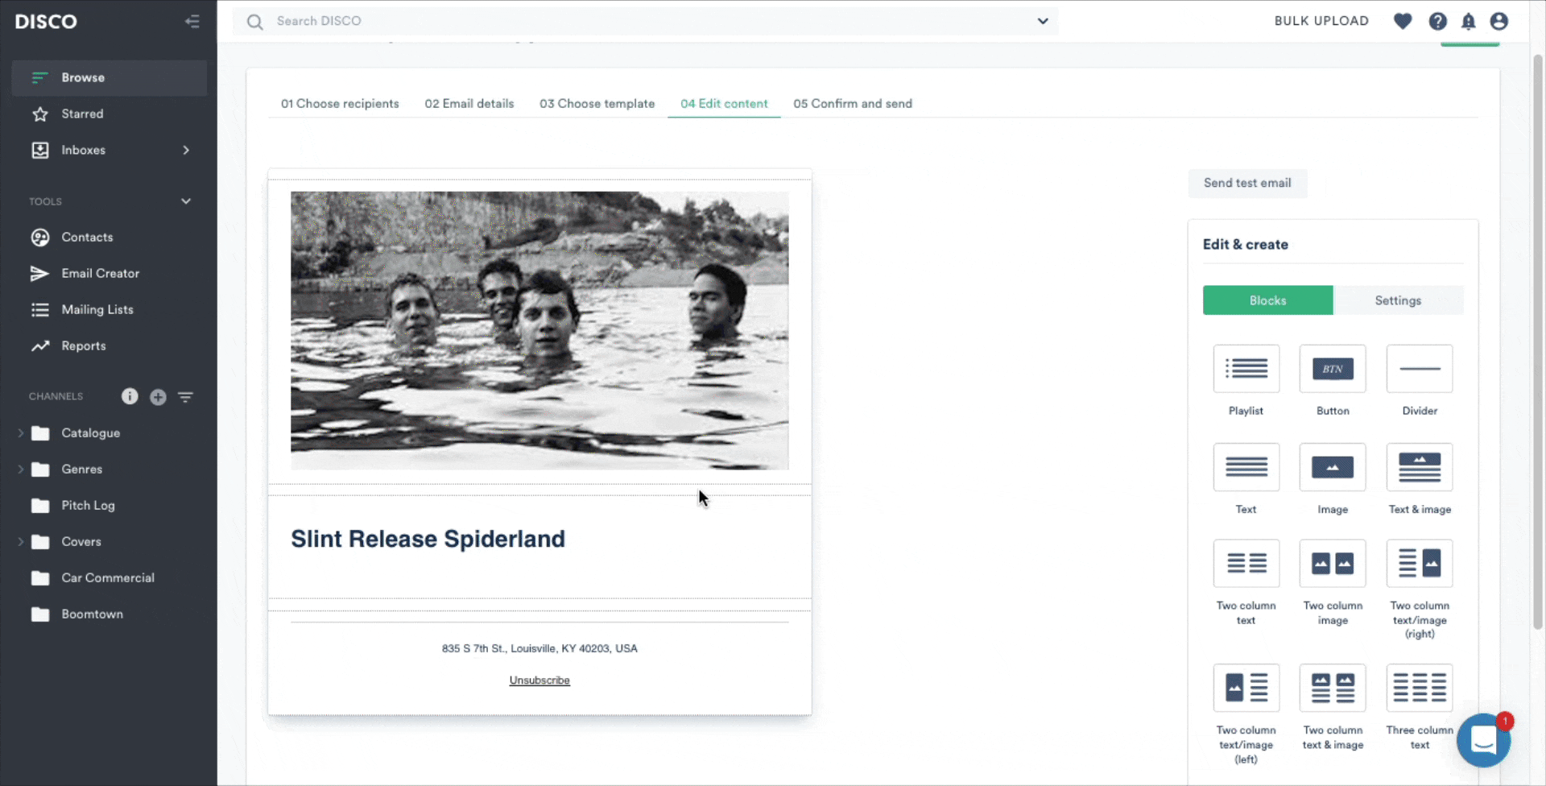Image resolution: width=1546 pixels, height=786 pixels.
Task: Collapse the Tools section
Action: 186,201
